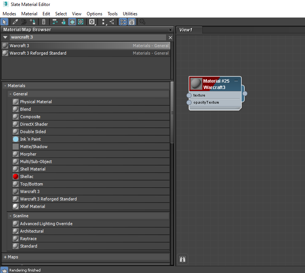
Task: Collapse Material #25 node with minus
Action: (236, 81)
